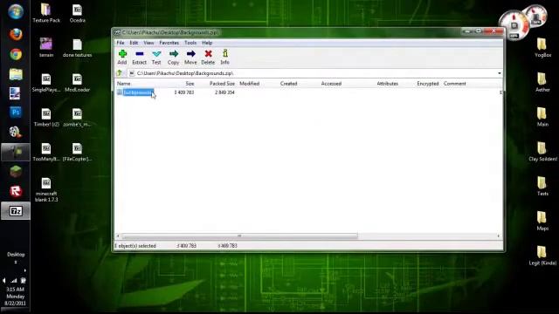Viewport: 559px width, 314px height.
Task: Open the Paint taskbar icon
Action: pyautogui.click(x=16, y=93)
